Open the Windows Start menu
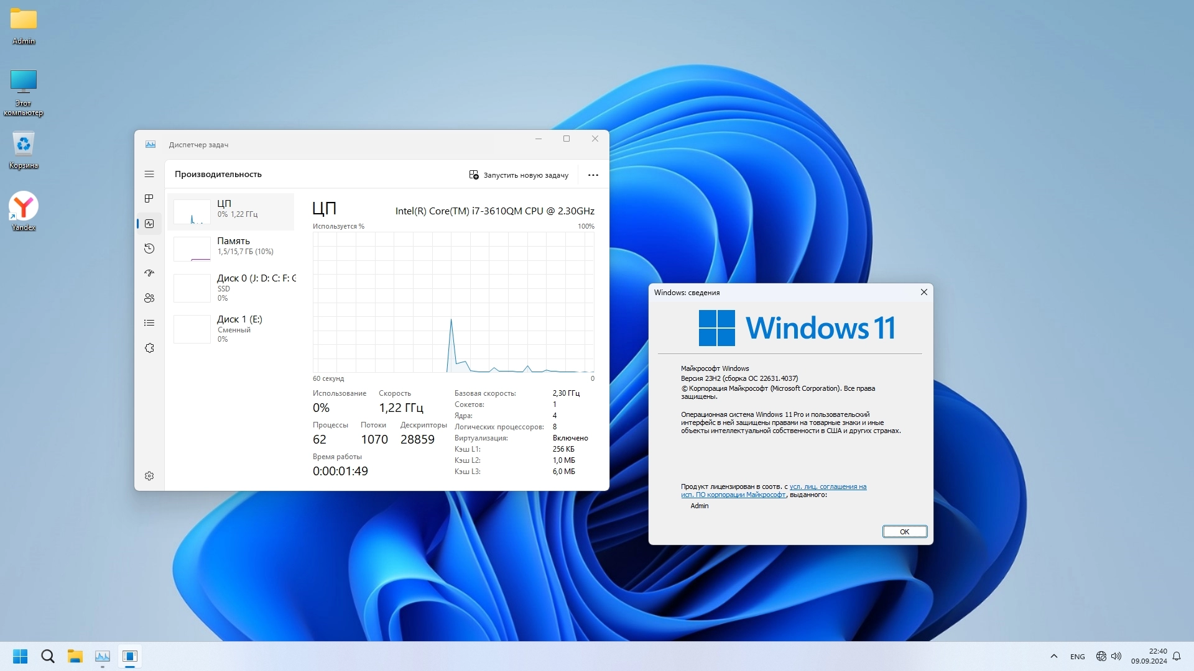Image resolution: width=1194 pixels, height=671 pixels. click(20, 656)
